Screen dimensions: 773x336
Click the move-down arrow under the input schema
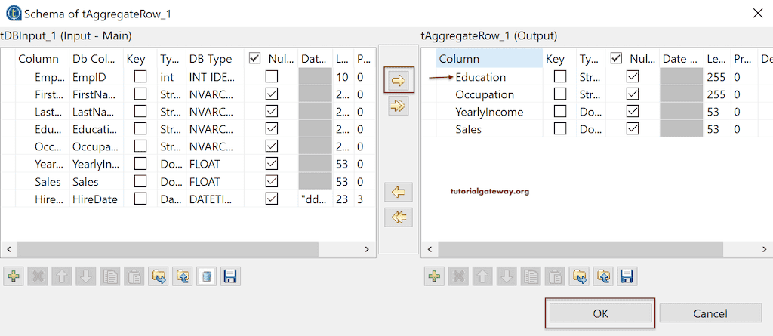pos(86,276)
